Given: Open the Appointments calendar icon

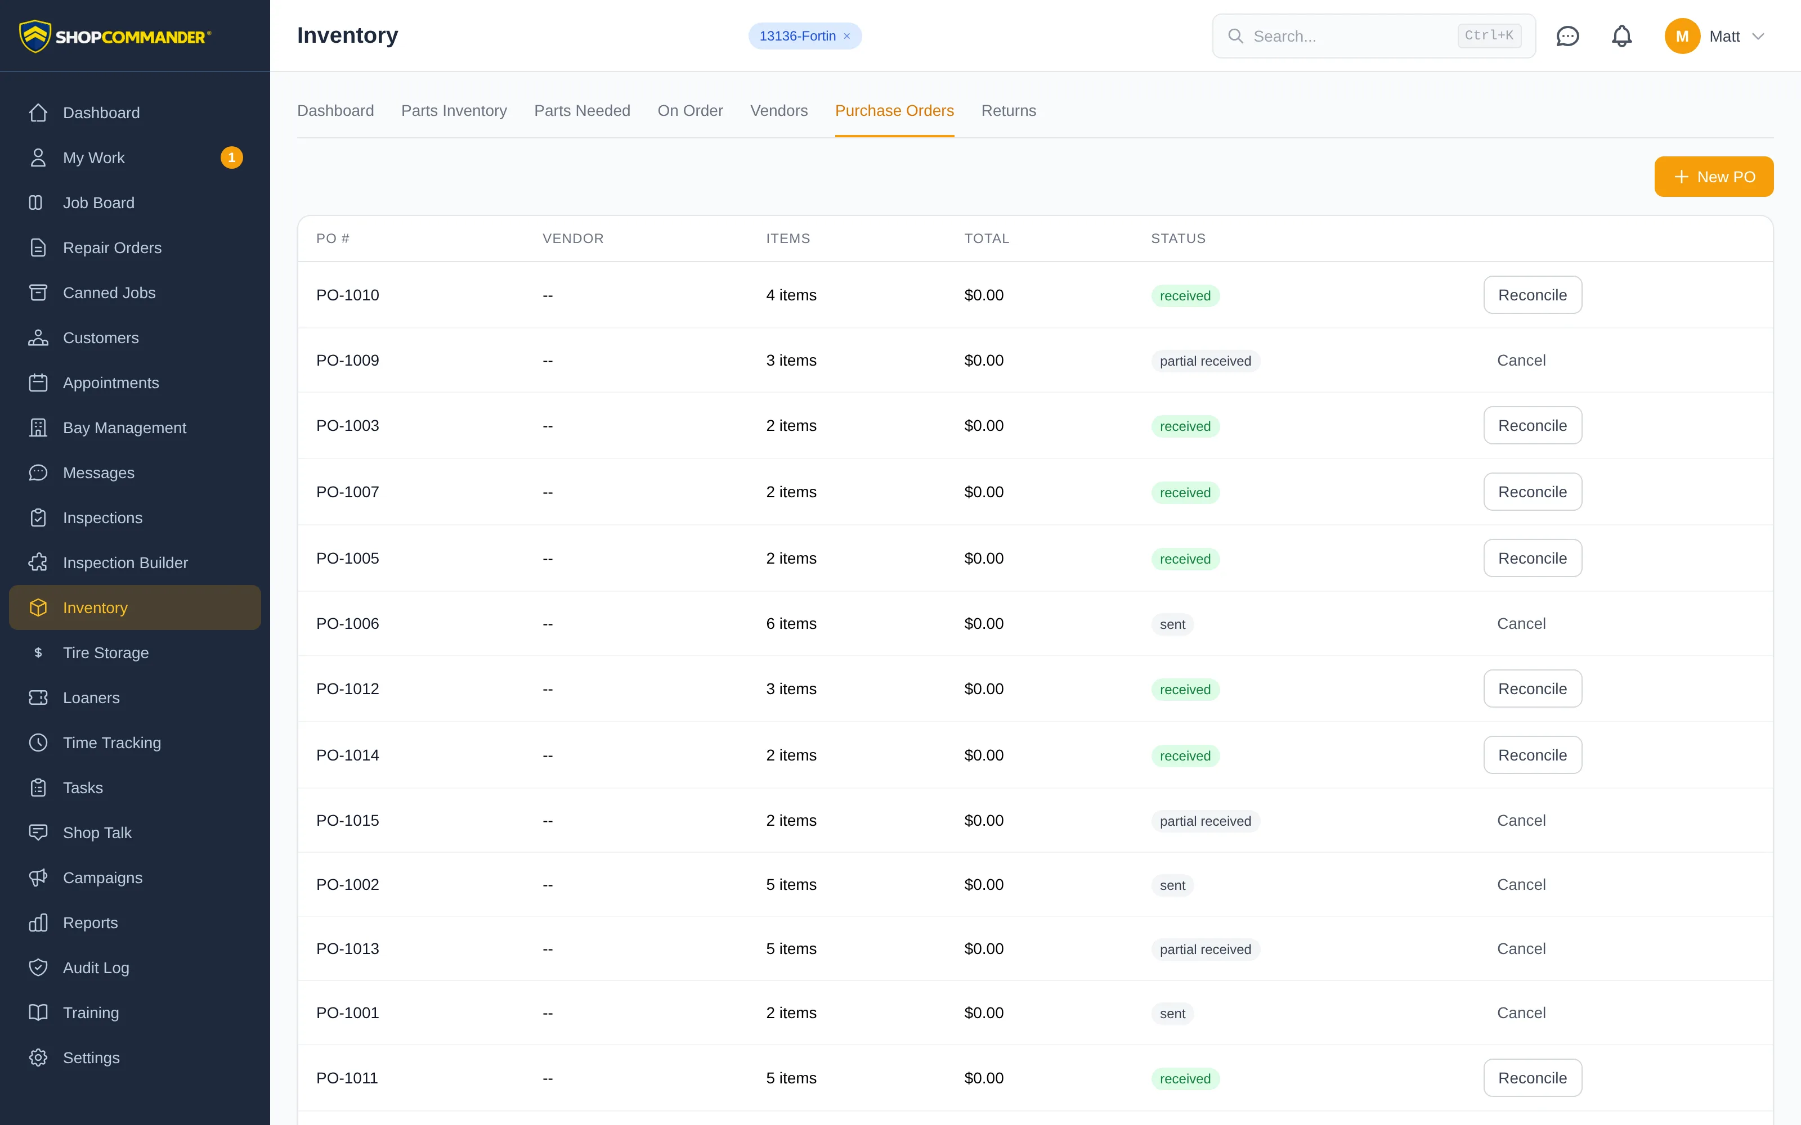Looking at the screenshot, I should point(38,382).
